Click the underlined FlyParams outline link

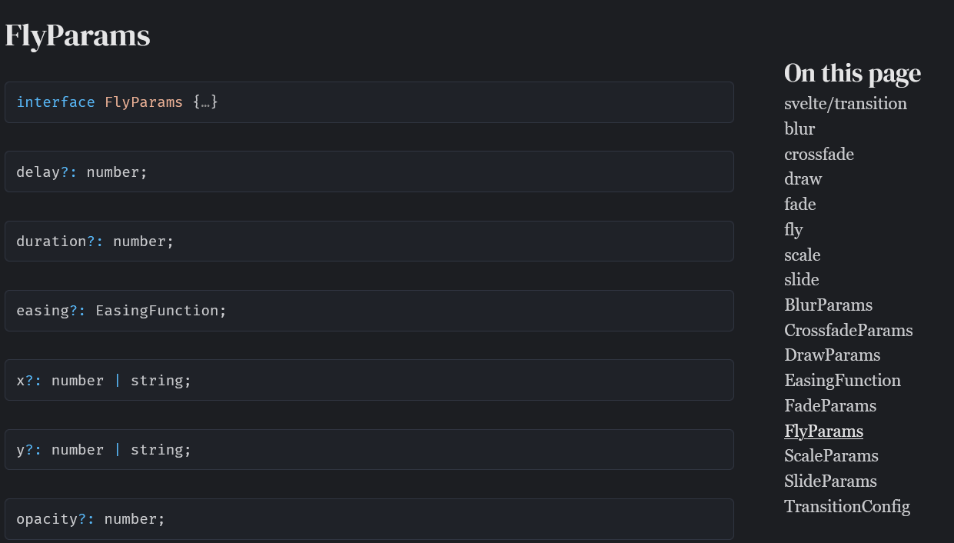[x=823, y=431]
